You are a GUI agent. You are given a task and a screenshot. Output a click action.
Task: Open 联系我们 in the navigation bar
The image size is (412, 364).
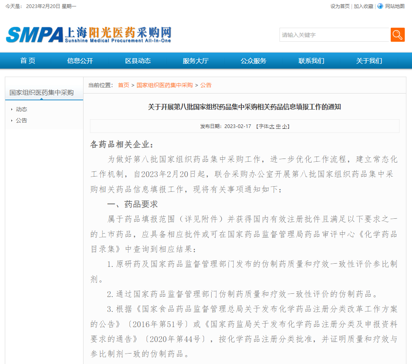(x=311, y=61)
